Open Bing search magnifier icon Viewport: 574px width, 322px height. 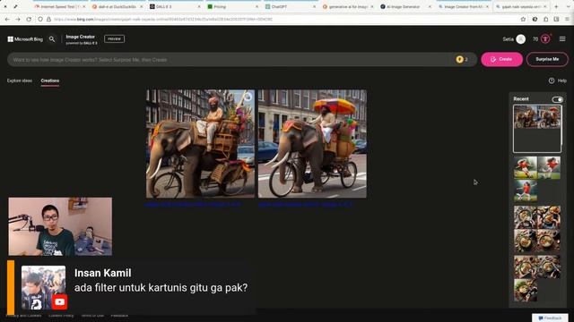tap(52, 39)
